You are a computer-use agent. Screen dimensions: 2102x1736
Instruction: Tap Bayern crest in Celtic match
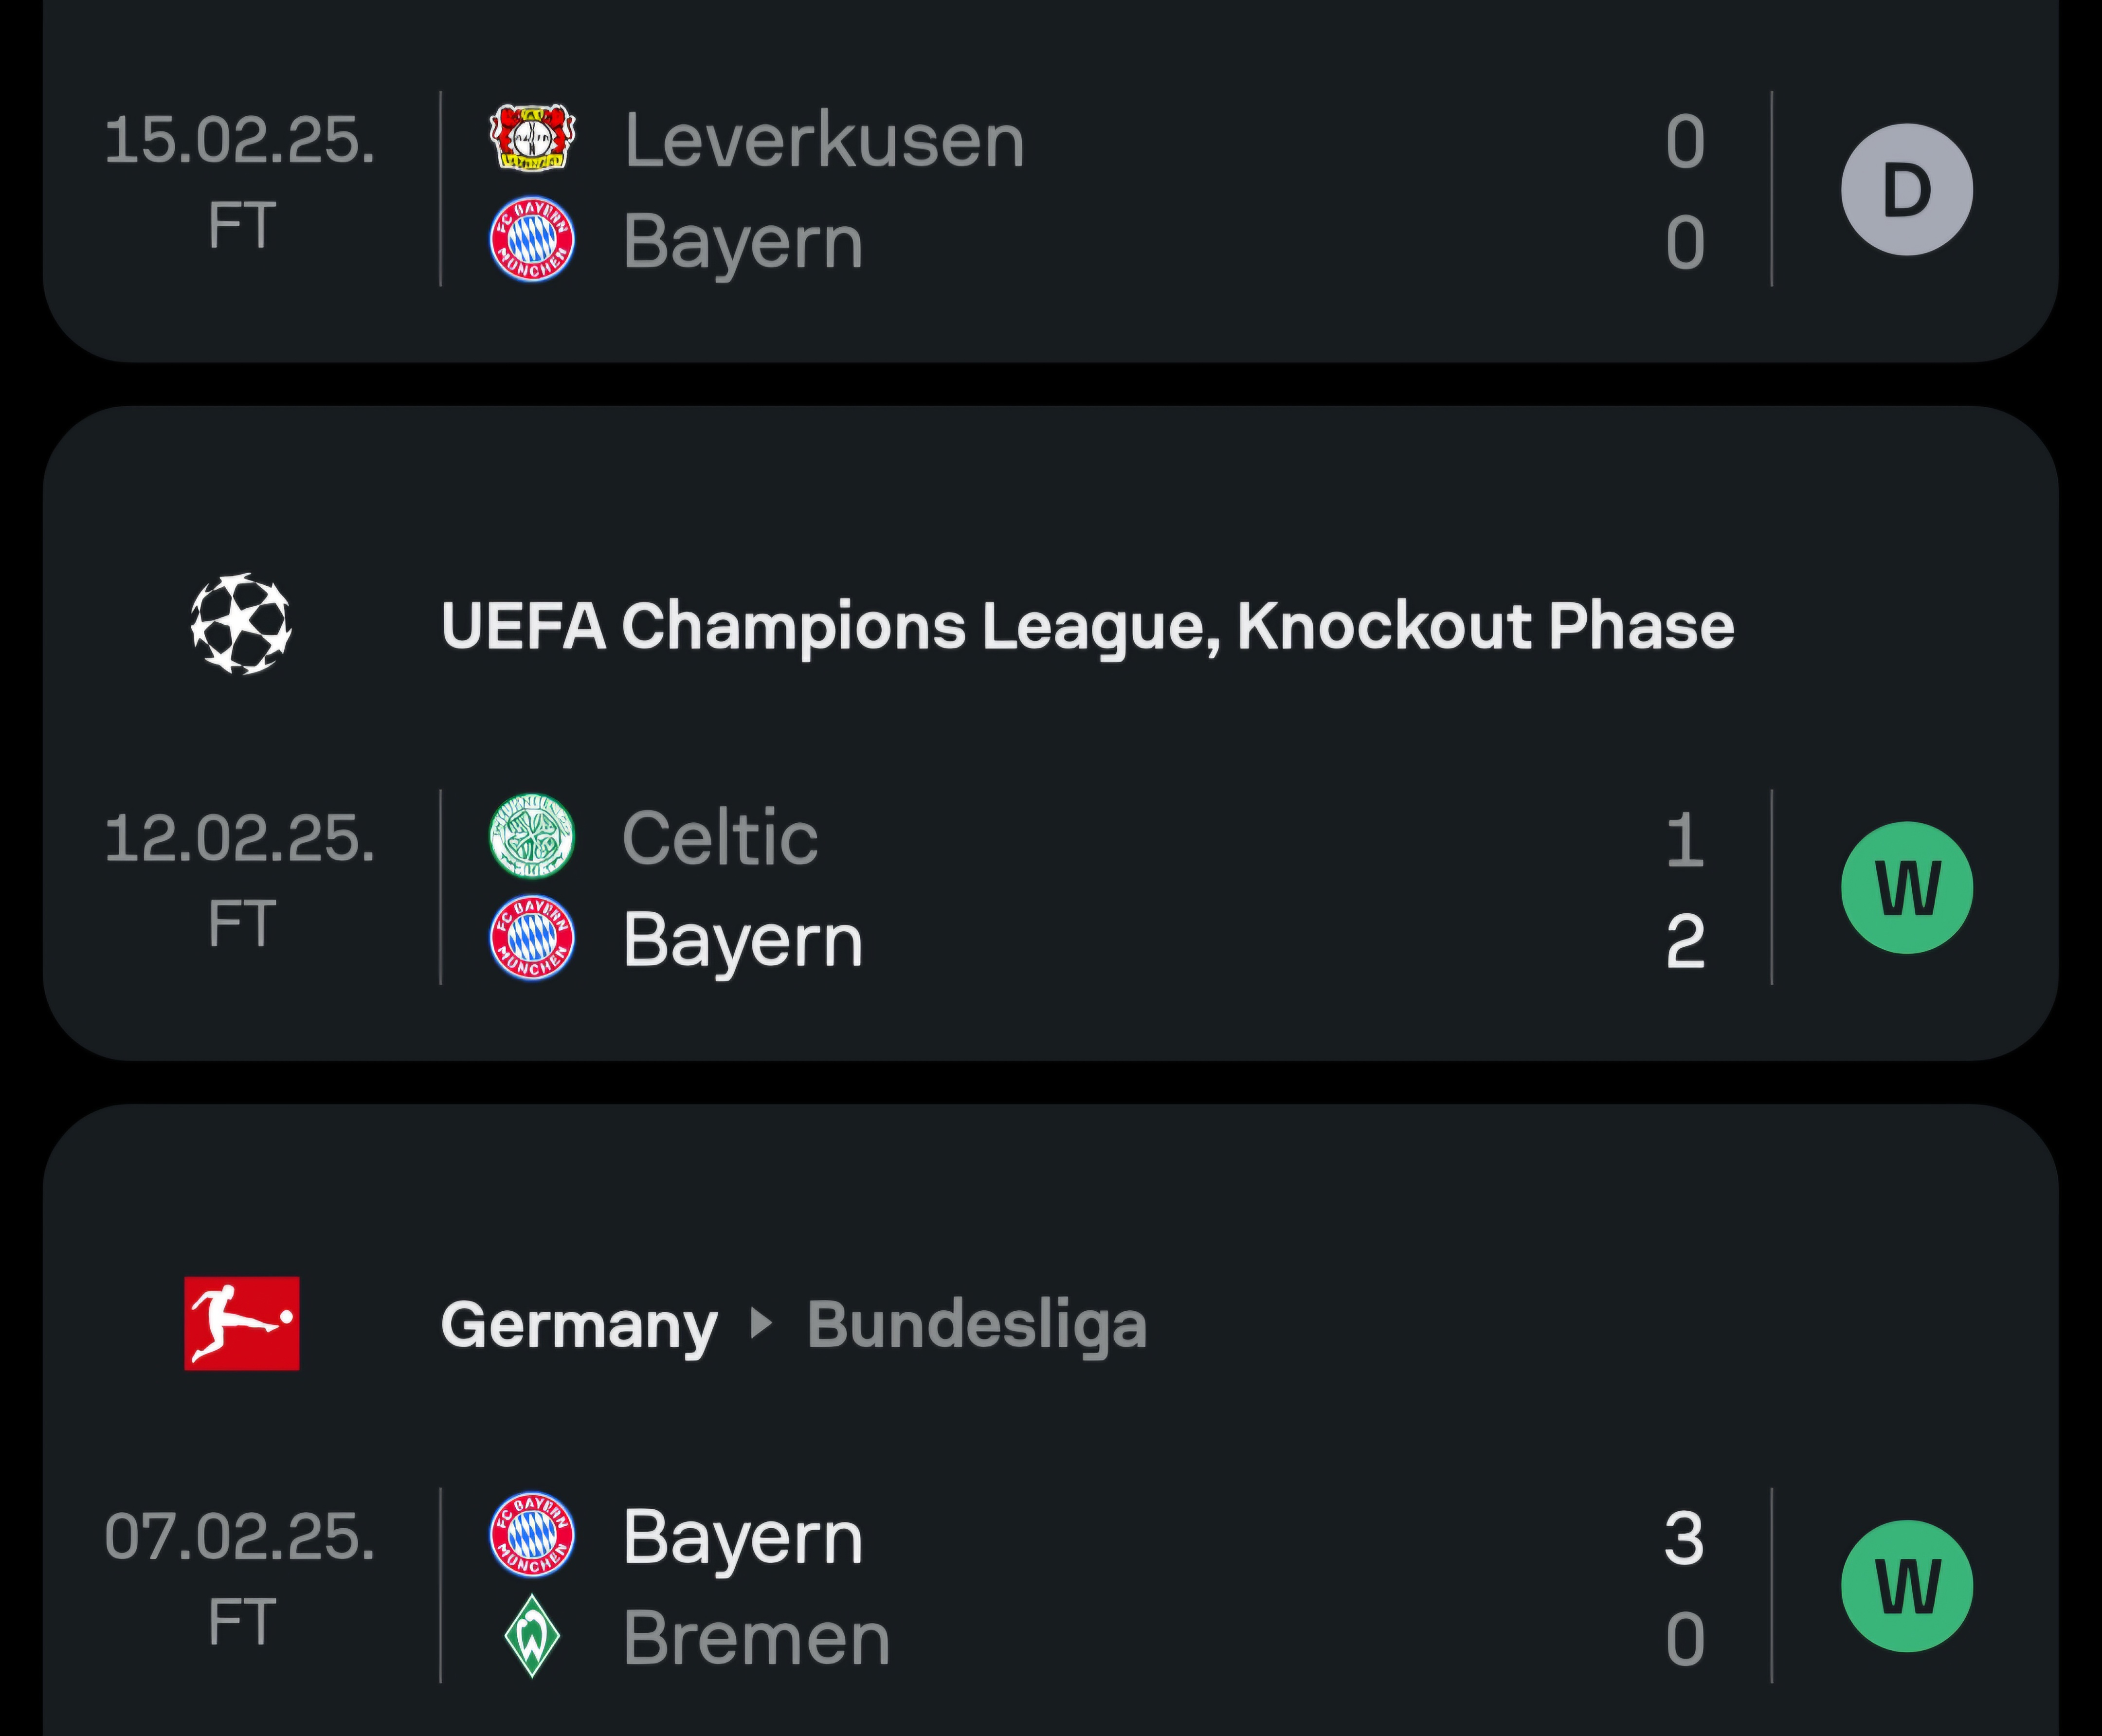532,938
